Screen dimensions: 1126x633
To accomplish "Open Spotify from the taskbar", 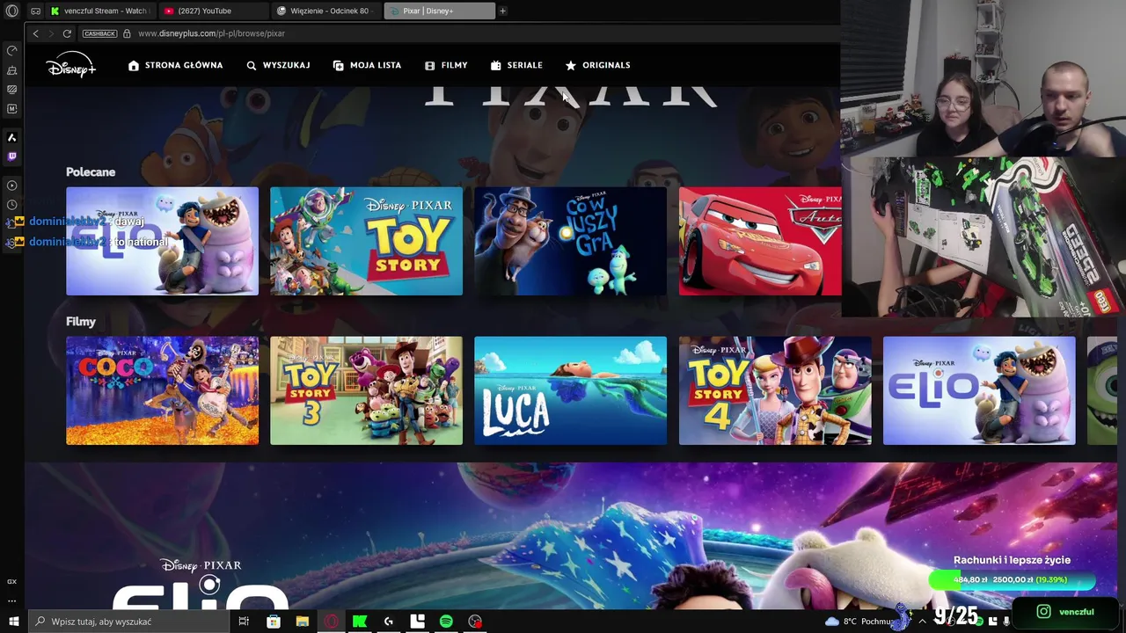I will click(446, 622).
